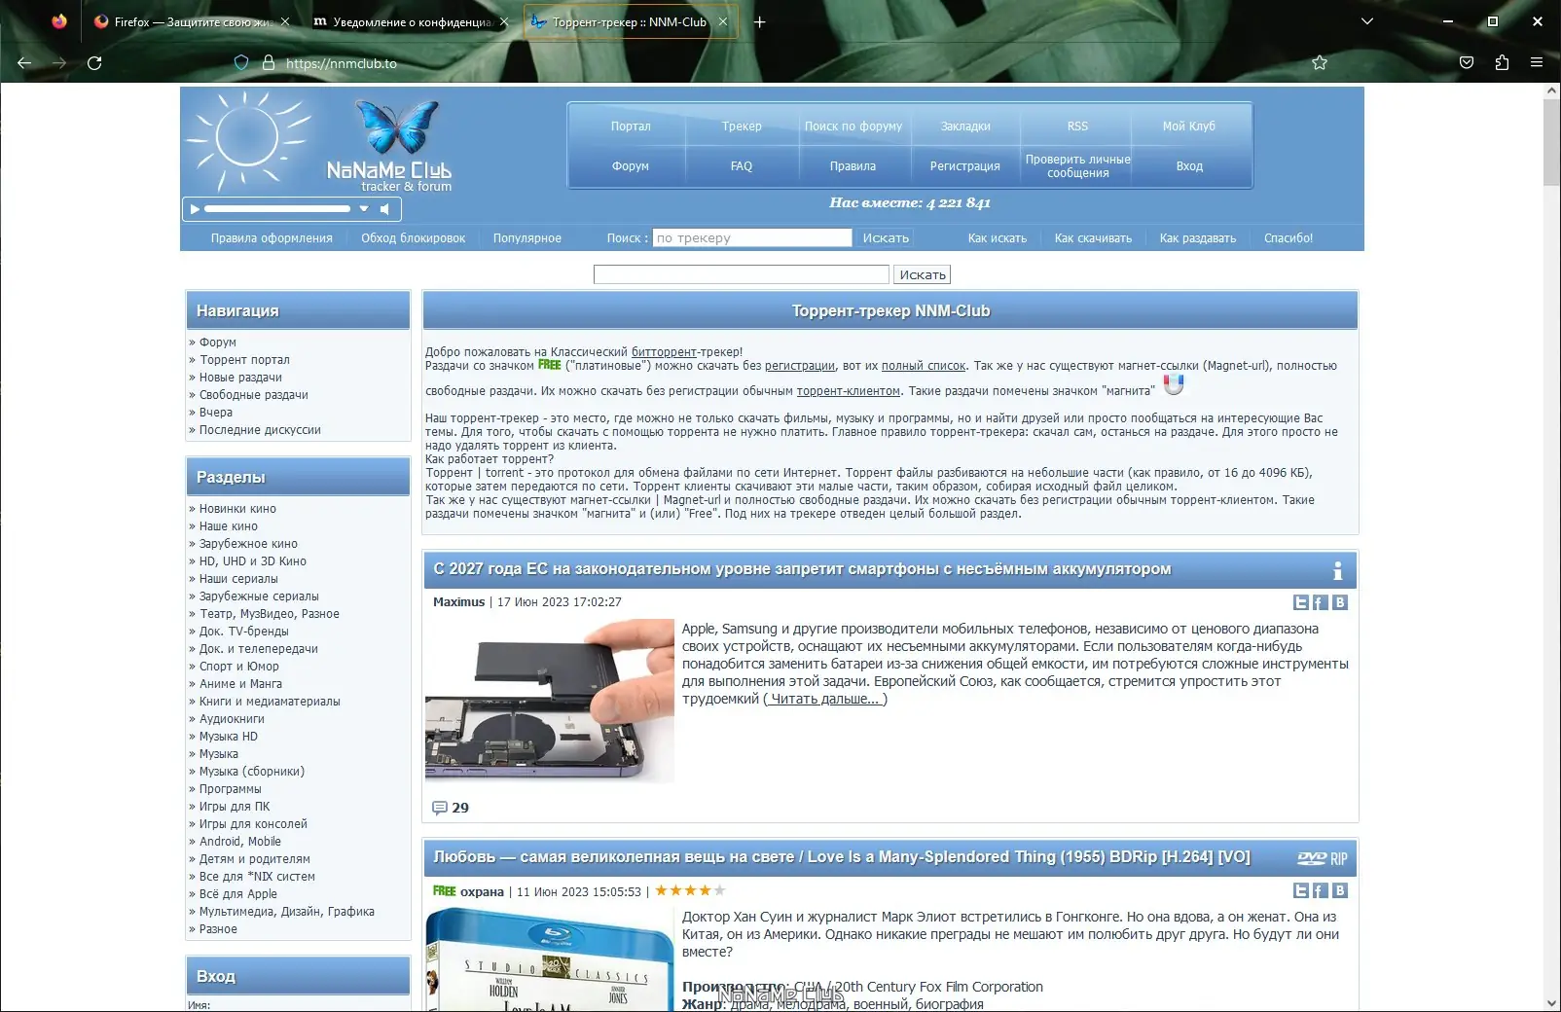This screenshot has width=1561, height=1012.
Task: Open the Firefox extensions menu
Action: [1502, 63]
